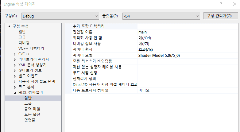The width and height of the screenshot is (240, 132).
Task: Click the main entry point value
Action: (x=142, y=32)
